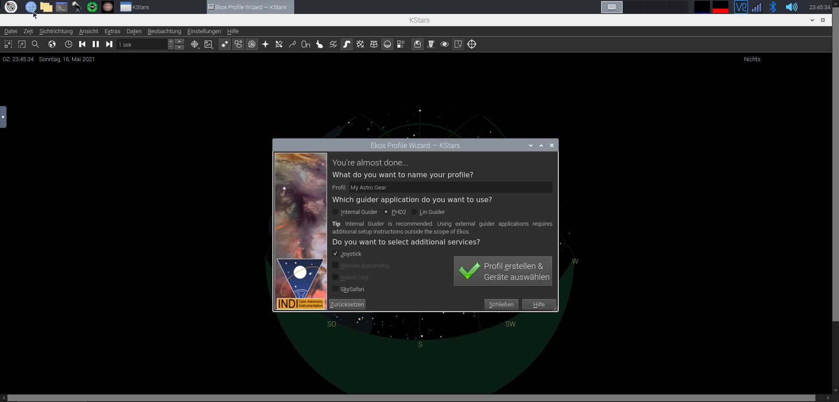
Task: Click the zoom-out icon in KStars toolbar
Action: 22,44
